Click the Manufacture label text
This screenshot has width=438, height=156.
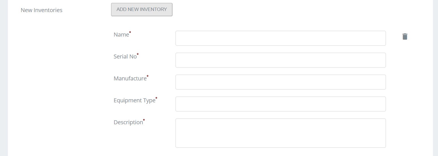coord(130,78)
